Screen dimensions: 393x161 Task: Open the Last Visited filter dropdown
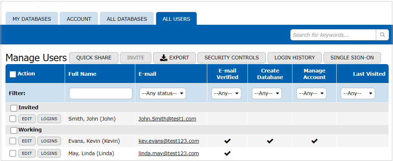point(358,93)
